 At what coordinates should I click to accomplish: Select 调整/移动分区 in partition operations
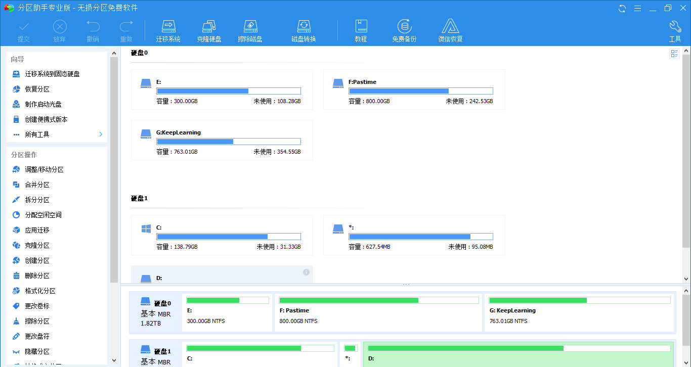tap(45, 170)
